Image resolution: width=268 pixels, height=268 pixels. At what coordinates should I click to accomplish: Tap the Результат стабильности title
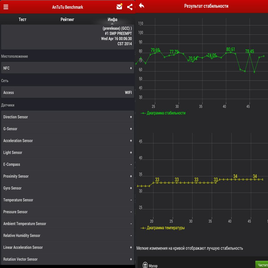[206, 6]
